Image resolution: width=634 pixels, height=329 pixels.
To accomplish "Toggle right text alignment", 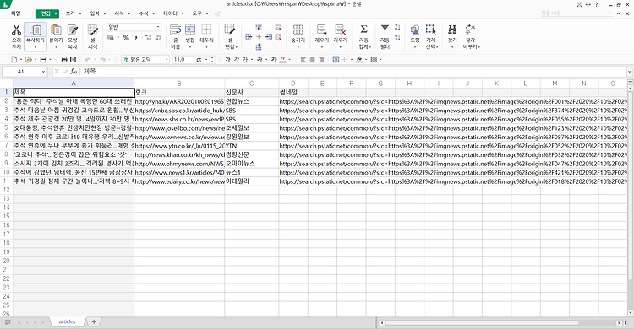I will tap(320, 59).
